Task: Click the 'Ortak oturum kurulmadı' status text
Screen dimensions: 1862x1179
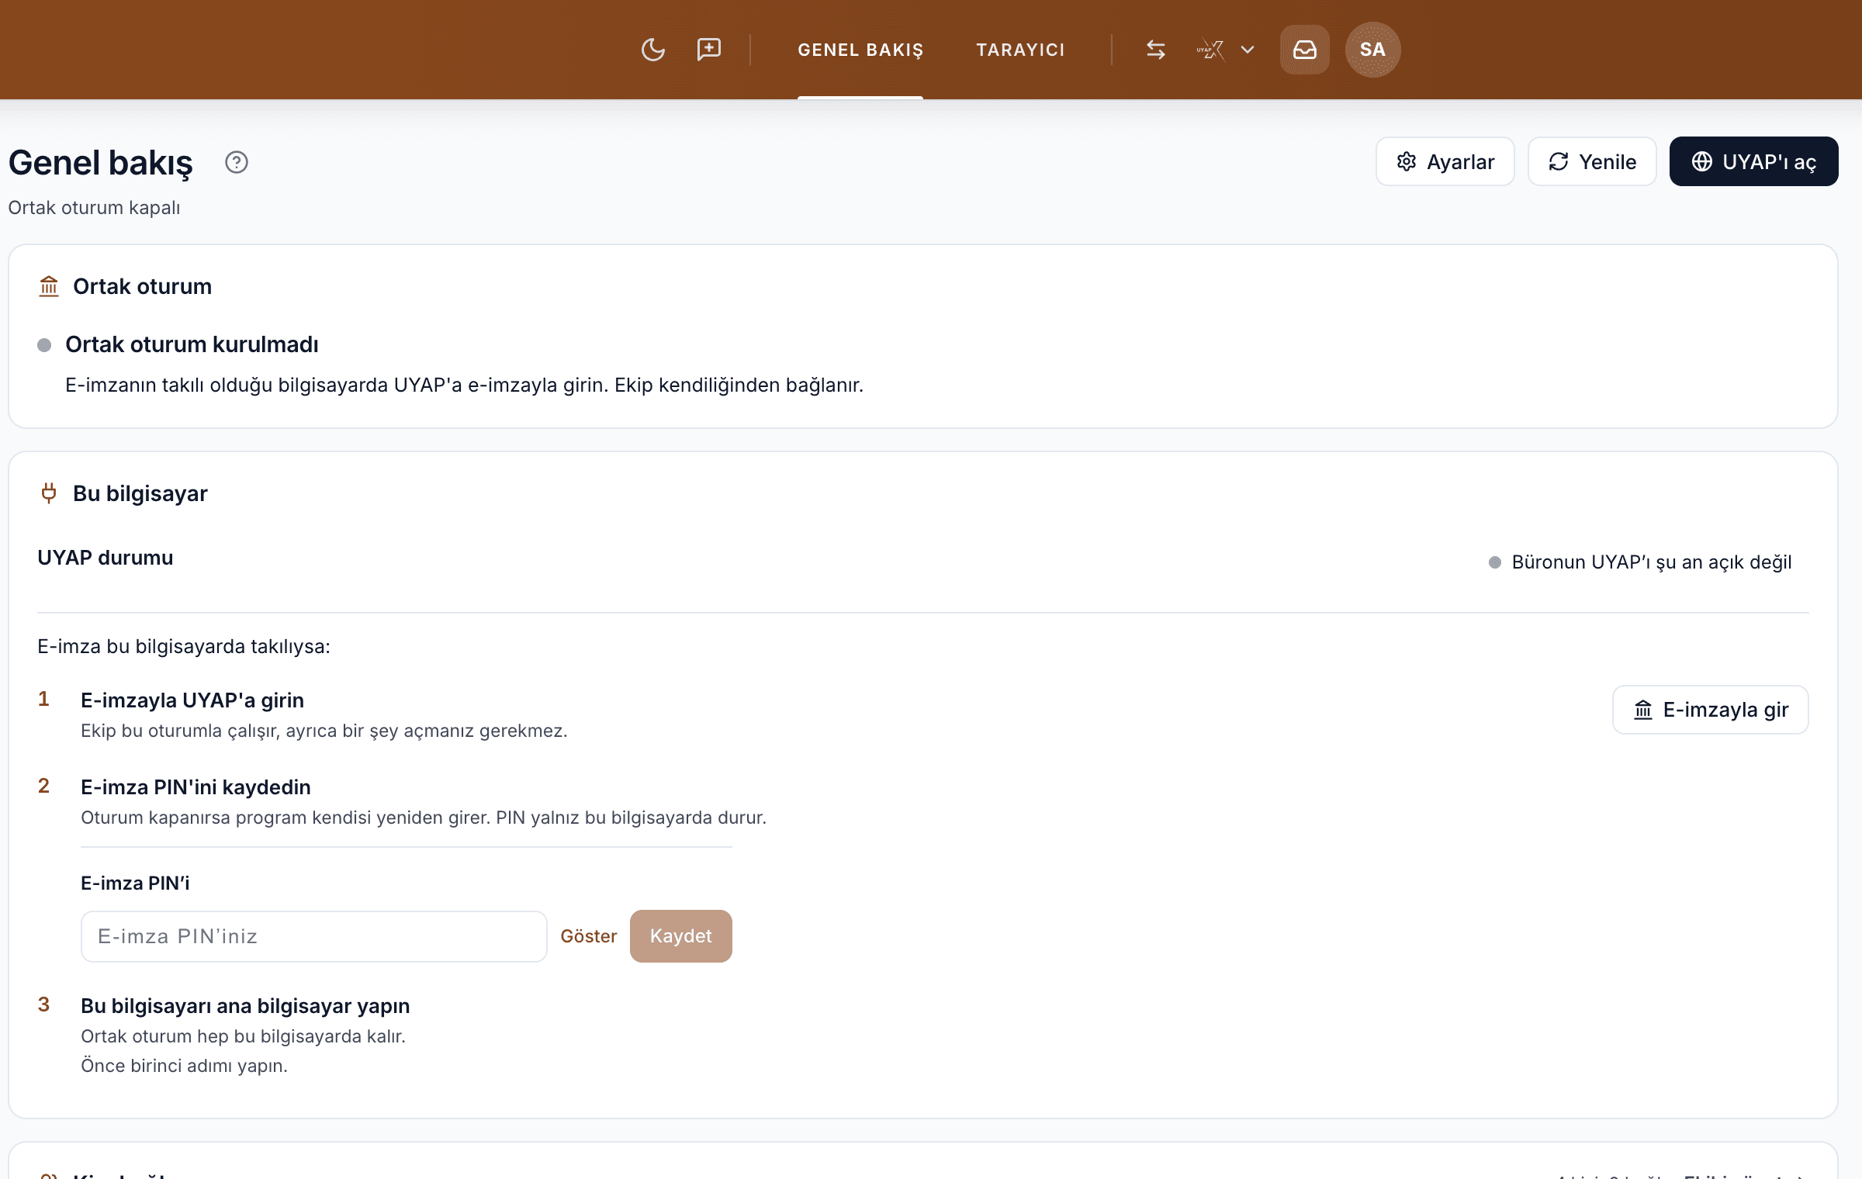Action: tap(192, 344)
